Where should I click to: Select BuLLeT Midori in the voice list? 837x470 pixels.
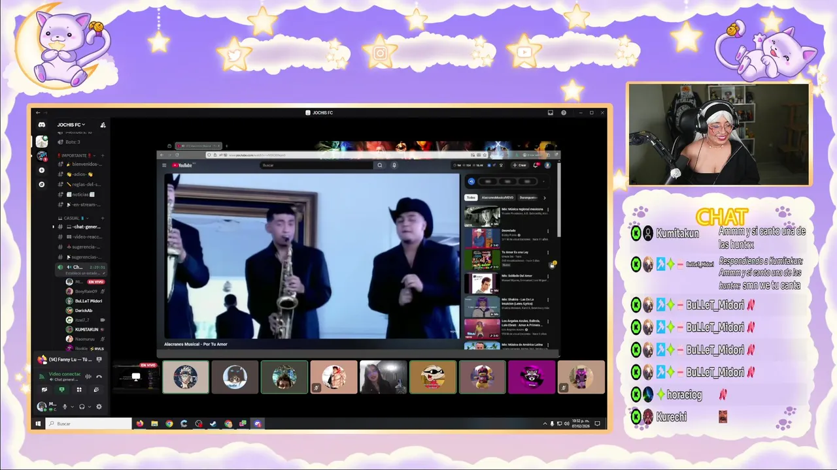pos(86,301)
